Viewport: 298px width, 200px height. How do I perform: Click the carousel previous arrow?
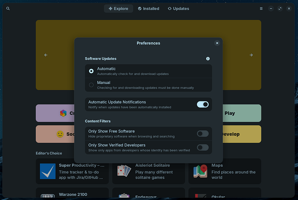[46, 55]
